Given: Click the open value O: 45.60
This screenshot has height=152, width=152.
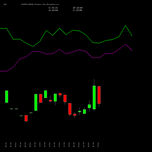Looking at the screenshot, I should point(53,10).
